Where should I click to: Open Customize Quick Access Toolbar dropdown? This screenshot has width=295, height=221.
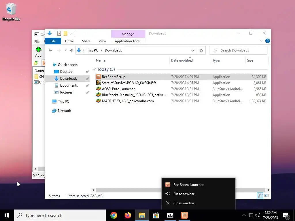(x=71, y=34)
